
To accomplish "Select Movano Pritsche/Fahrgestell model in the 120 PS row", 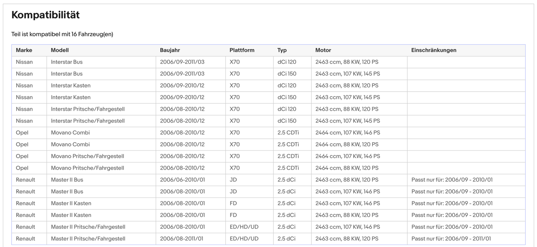I will click(x=87, y=168).
